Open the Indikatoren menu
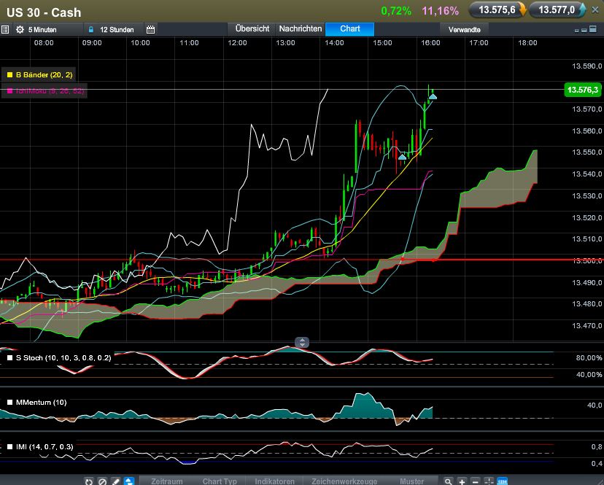Image resolution: width=604 pixels, height=485 pixels. [x=274, y=481]
